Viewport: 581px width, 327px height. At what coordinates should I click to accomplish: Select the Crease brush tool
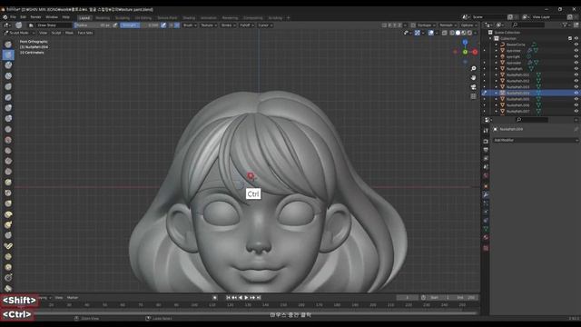(8, 129)
